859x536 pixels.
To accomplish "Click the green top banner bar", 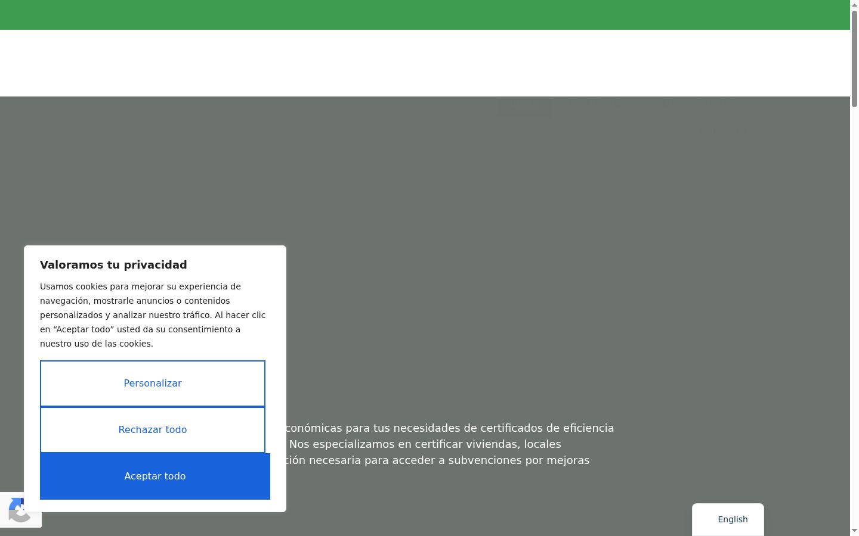I will 425,15.
